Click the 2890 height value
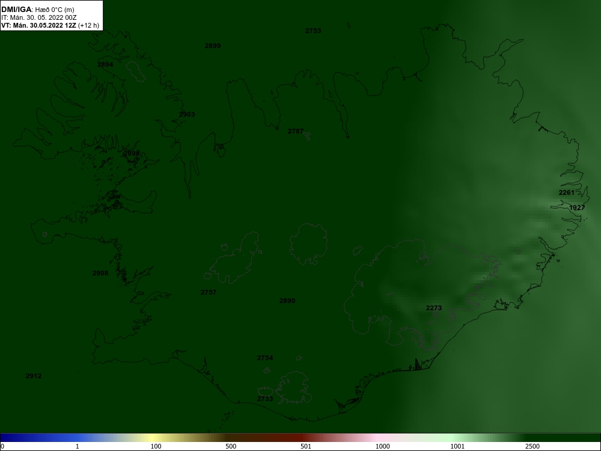601x451 pixels. pos(287,301)
